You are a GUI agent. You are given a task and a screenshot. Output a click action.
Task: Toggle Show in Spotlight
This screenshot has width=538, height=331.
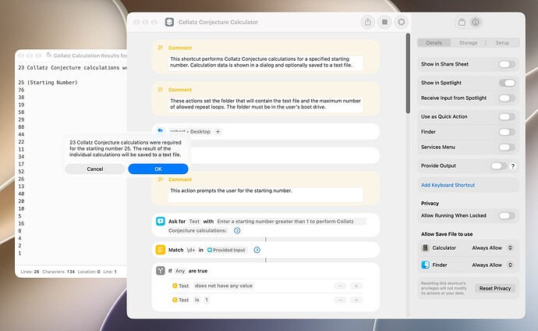point(507,83)
